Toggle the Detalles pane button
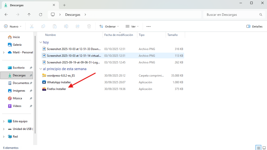267x150 pixels. tap(254, 26)
